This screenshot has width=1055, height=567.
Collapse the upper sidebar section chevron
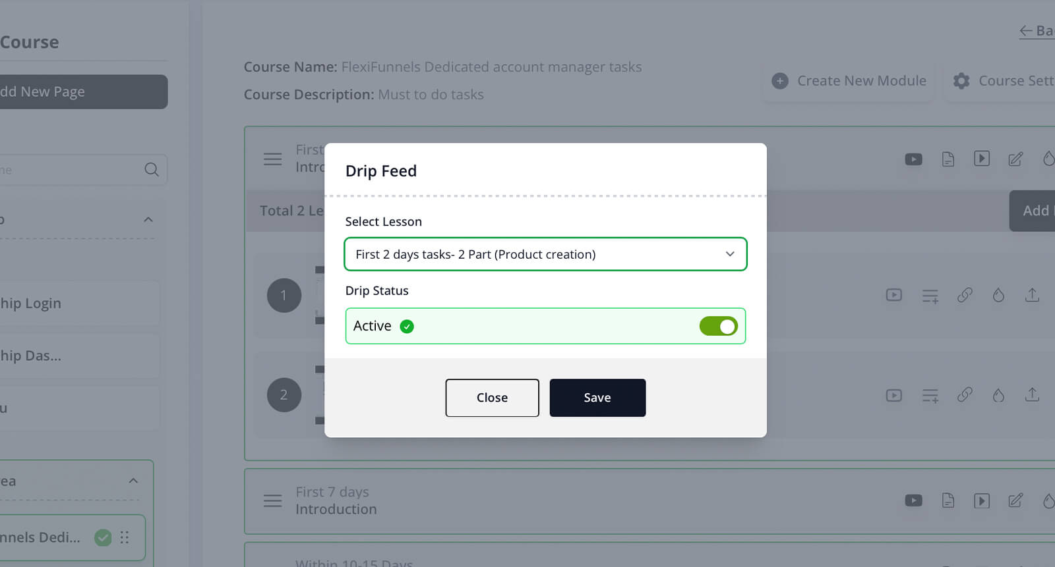pos(148,219)
